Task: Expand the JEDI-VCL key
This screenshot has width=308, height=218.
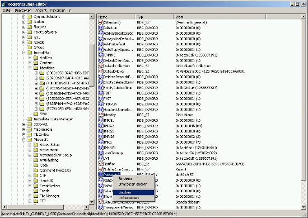Action: [24, 124]
